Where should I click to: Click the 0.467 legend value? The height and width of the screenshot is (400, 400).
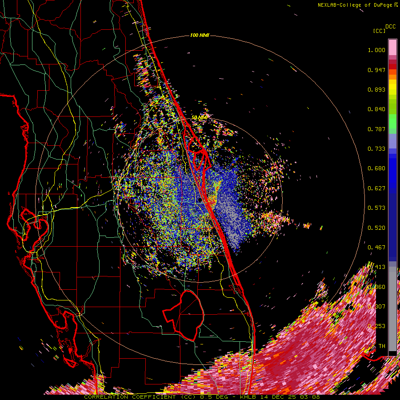coord(376,248)
